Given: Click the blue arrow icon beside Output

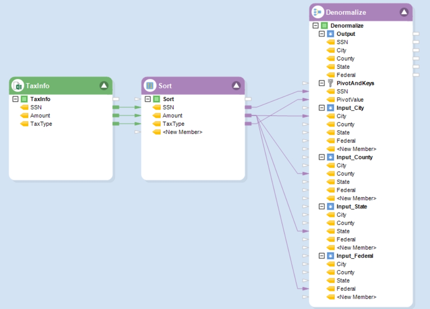Looking at the screenshot, I should pyautogui.click(x=330, y=34).
